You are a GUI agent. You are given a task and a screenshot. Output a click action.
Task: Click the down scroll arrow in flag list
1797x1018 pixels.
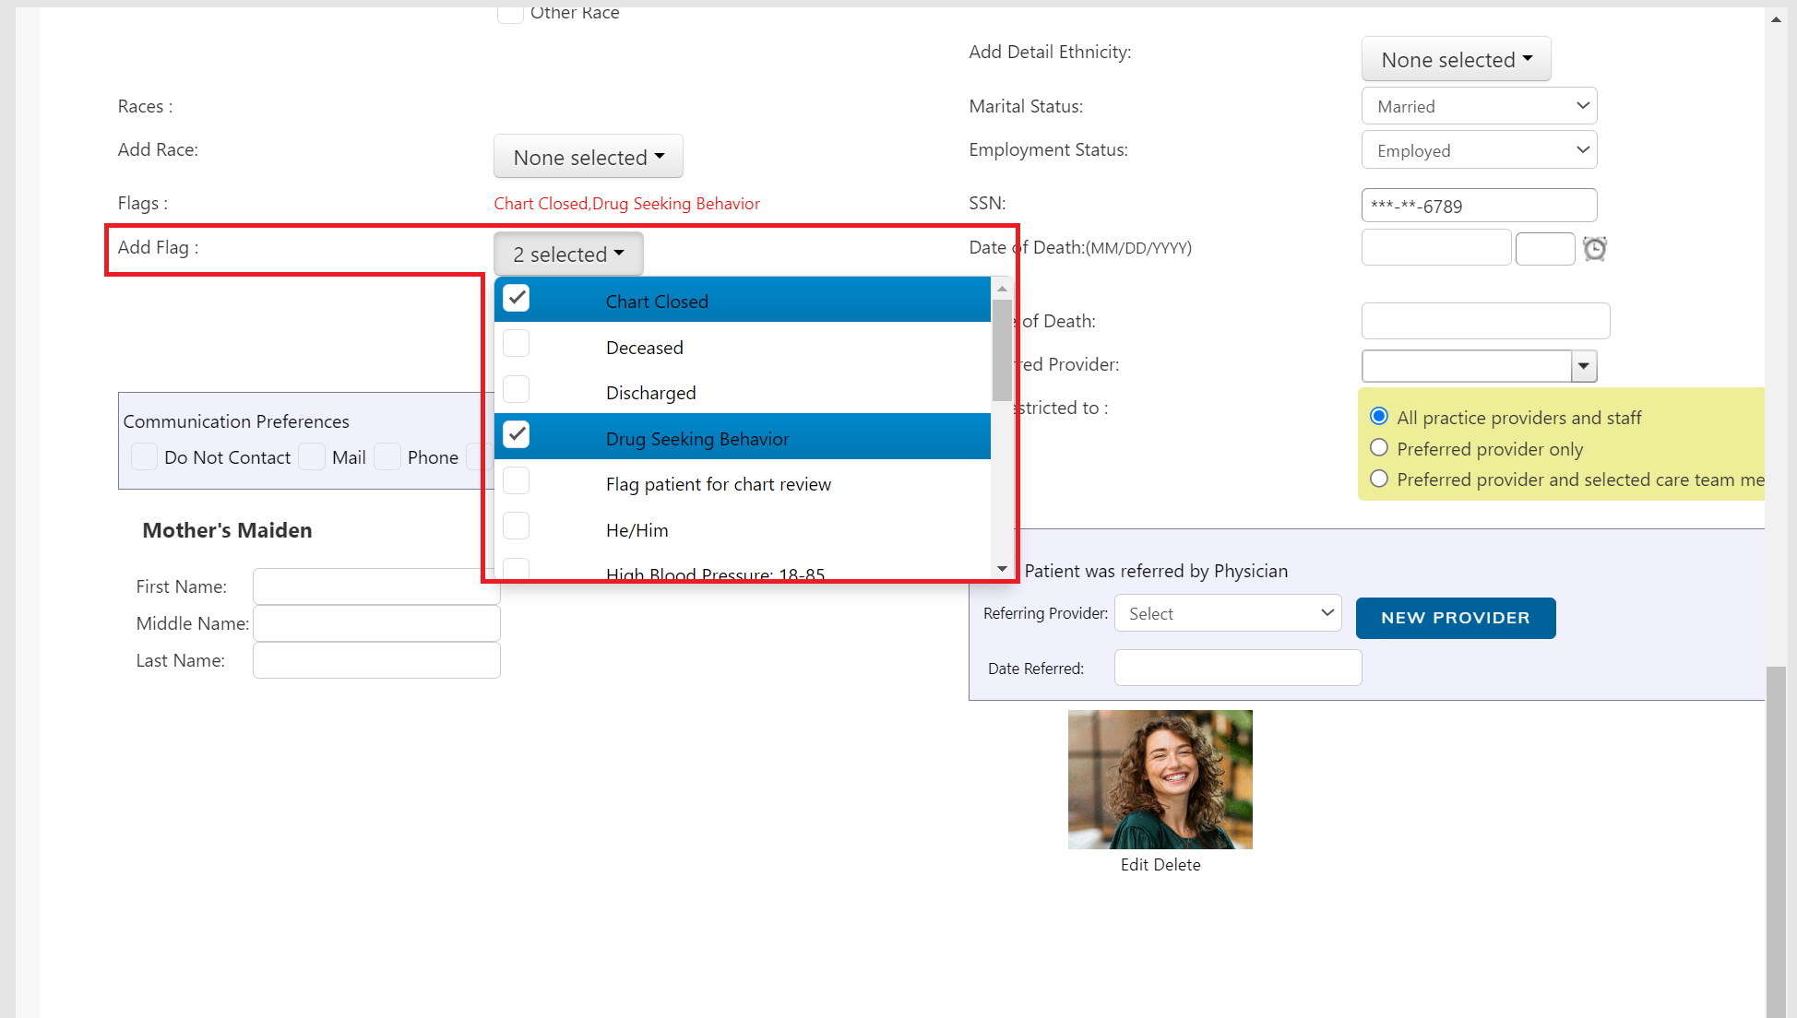[1002, 569]
